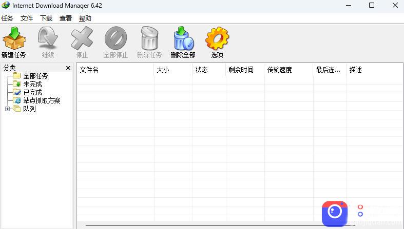
Task: Click the 未完成 folder icon with green arrow
Action: pos(17,84)
